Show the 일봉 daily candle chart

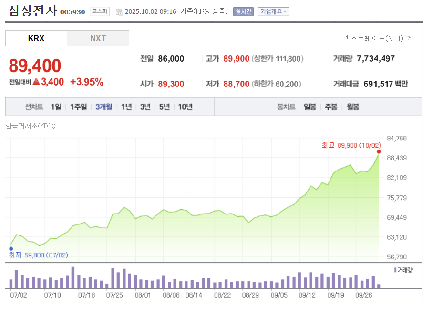pos(310,107)
